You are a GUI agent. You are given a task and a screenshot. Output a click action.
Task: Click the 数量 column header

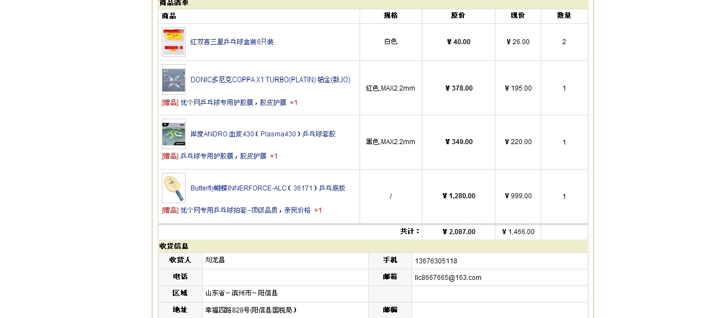point(564,15)
